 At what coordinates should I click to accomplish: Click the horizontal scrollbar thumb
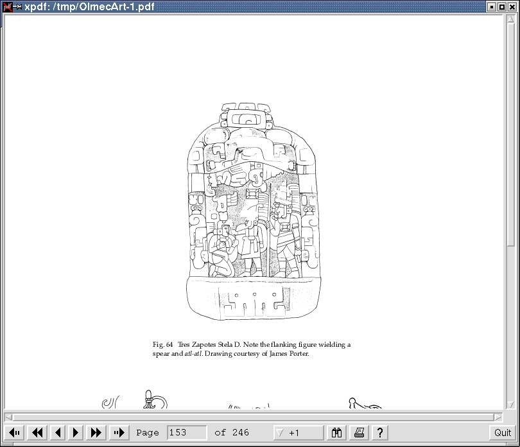254,417
